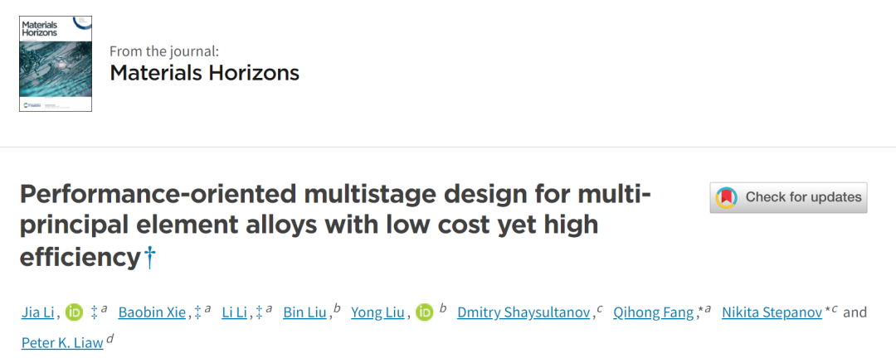Click the article title heading
Viewport: 896px width, 358px height.
point(335,226)
